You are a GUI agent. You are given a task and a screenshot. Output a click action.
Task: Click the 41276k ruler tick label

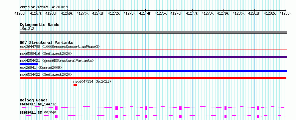[x=176, y=13]
